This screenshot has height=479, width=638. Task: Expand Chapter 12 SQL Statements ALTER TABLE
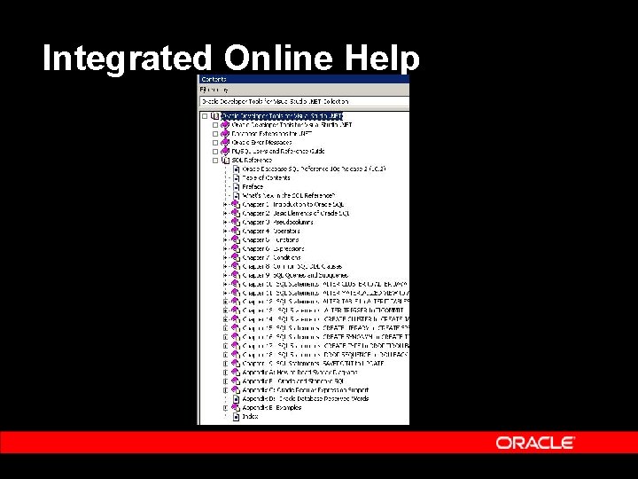(225, 302)
